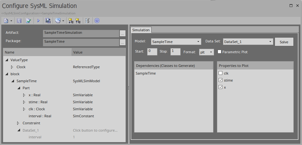Run simulation with the play icon
302x145 pixels.
pyautogui.click(x=38, y=21)
